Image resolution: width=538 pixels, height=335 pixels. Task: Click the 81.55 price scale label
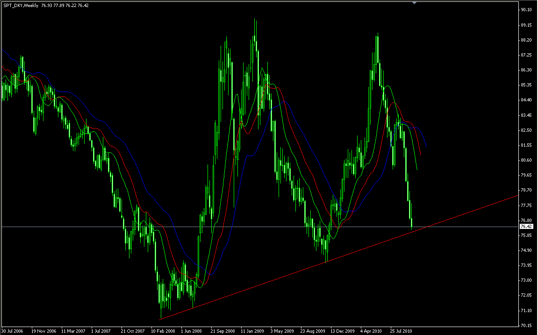pos(526,145)
